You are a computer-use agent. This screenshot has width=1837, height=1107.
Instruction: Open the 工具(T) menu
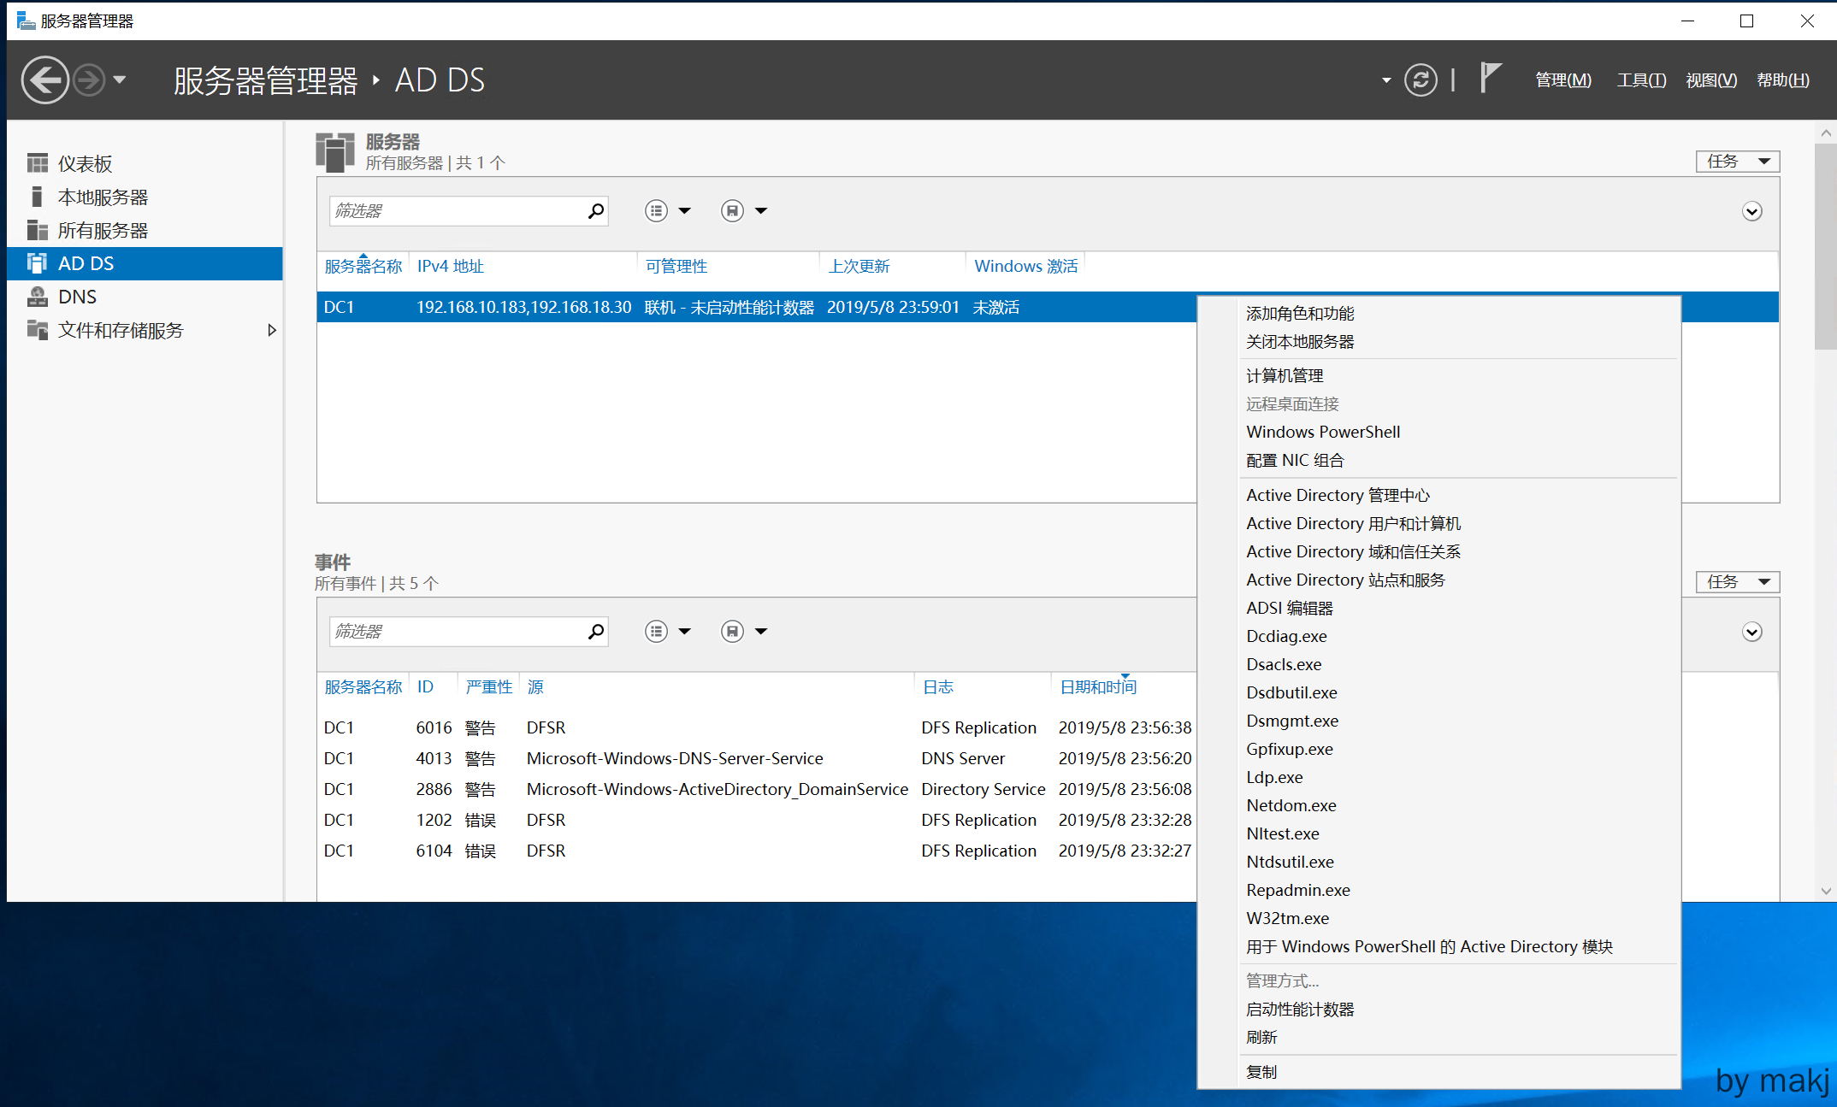(x=1640, y=80)
